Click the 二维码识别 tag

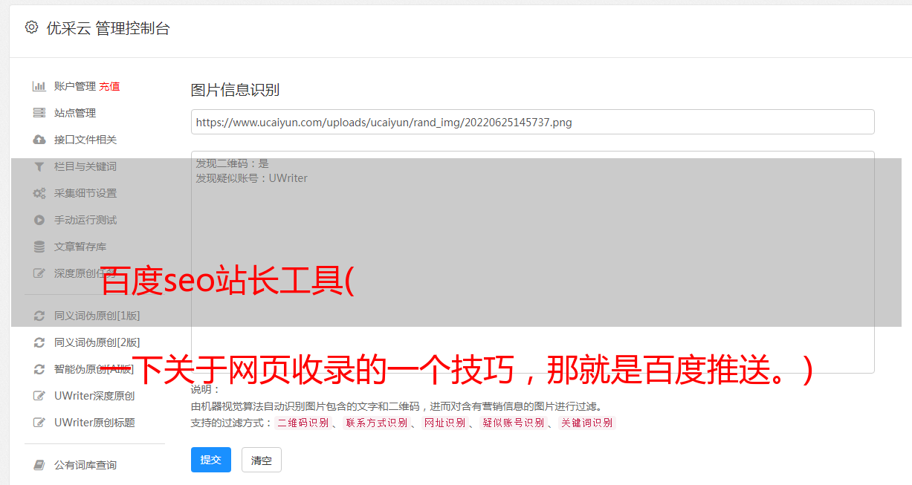(x=303, y=423)
